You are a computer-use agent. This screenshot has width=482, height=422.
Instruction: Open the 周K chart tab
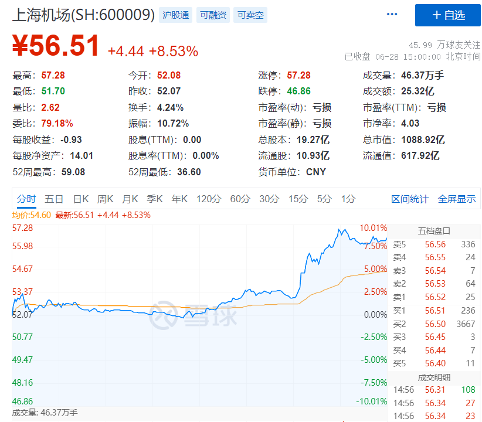[x=106, y=199]
